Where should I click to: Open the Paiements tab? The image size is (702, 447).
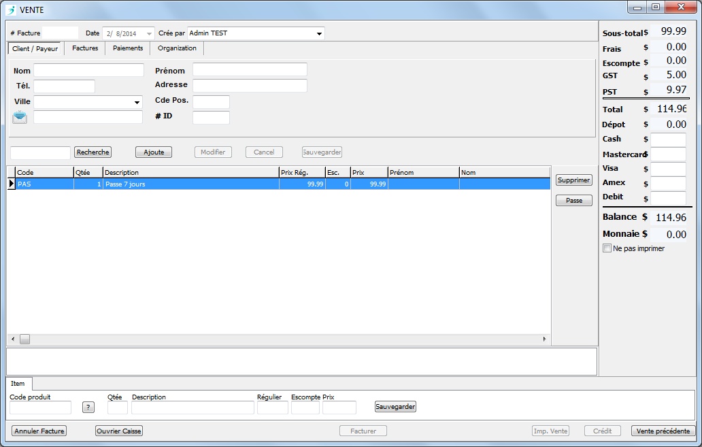[128, 48]
